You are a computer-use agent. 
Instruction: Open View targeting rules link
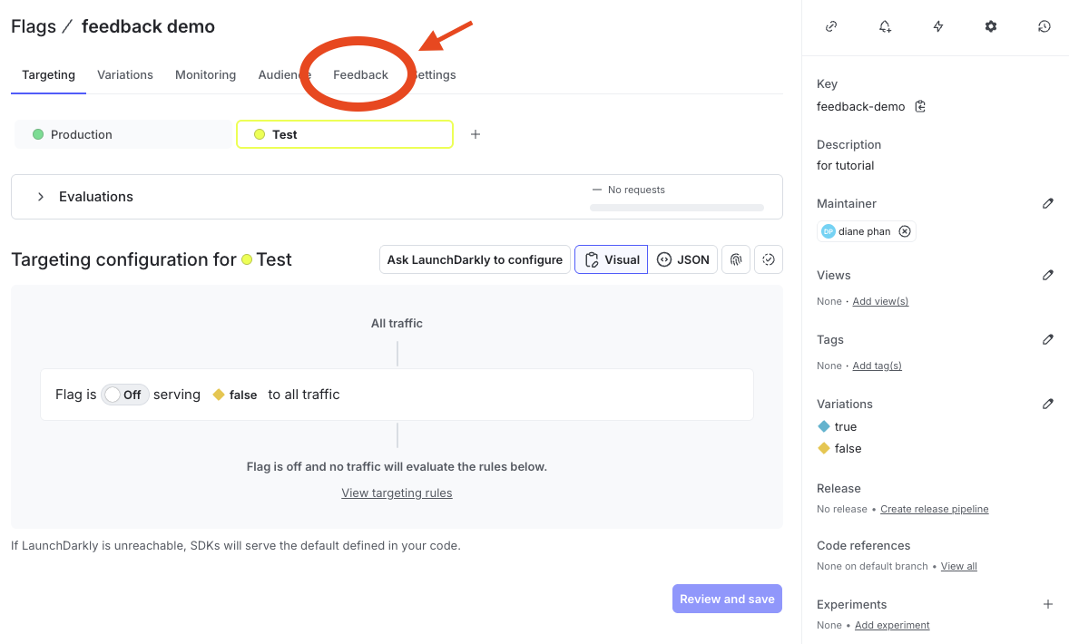tap(397, 493)
